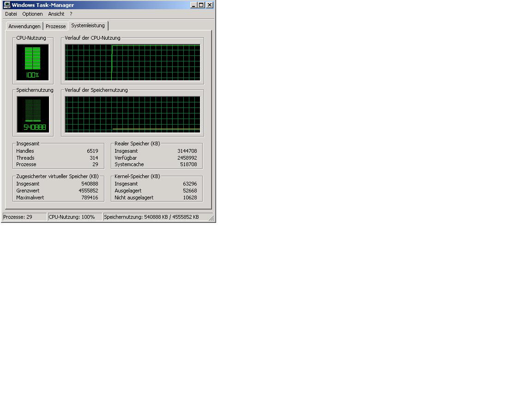Screen dimensions: 532x395
Task: Open the ? help menu
Action: [71, 14]
